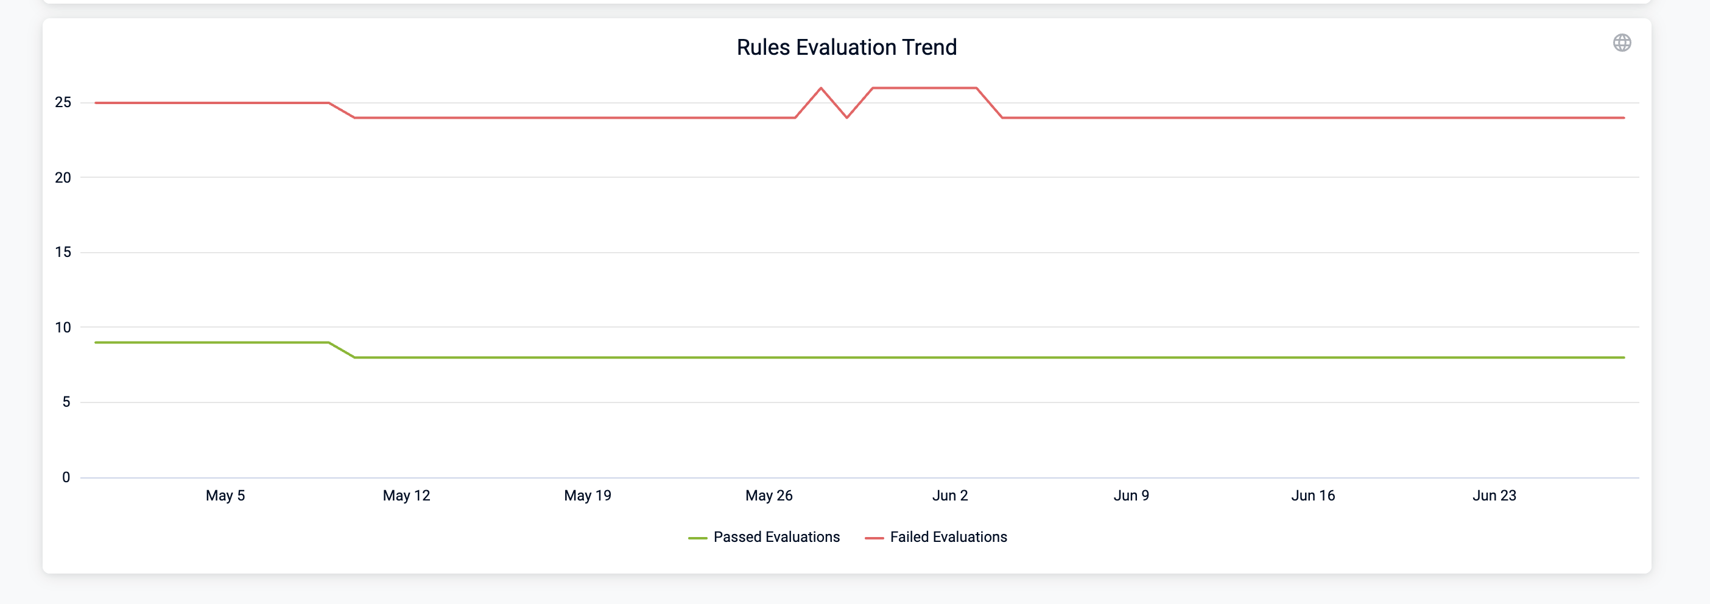The image size is (1710, 604).
Task: Click the 25 value on y-axis
Action: coord(63,102)
